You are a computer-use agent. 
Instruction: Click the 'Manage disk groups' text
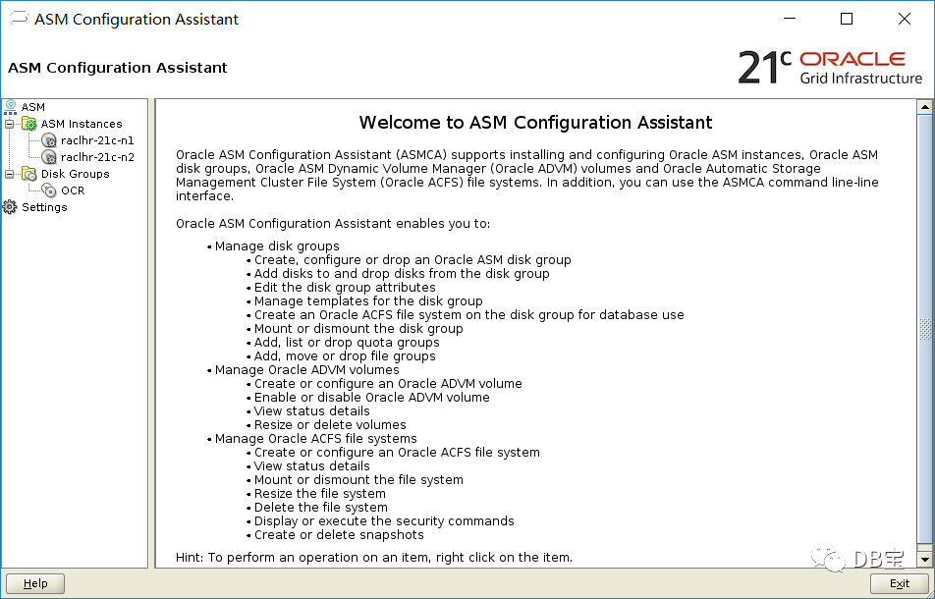(277, 246)
